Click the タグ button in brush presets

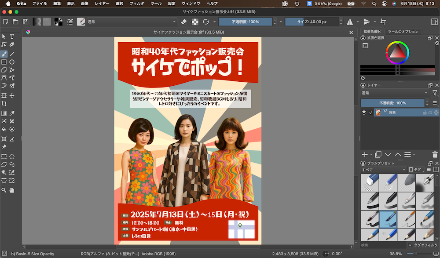pos(417,169)
